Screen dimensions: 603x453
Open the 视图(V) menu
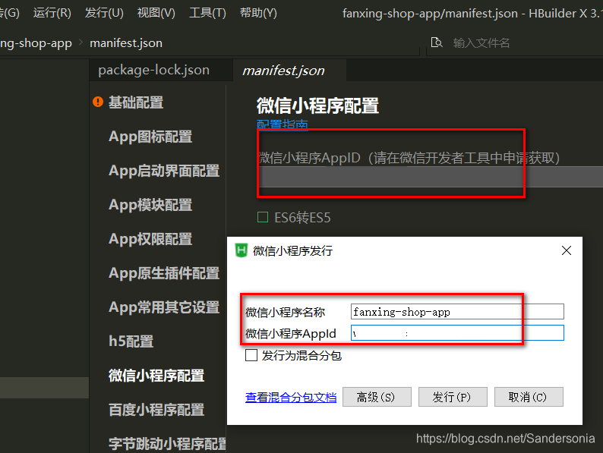(156, 13)
